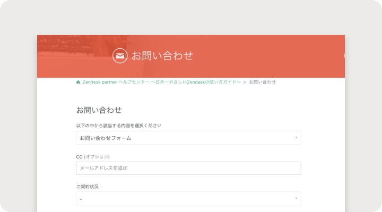Click the white お問い合わせ title in the banner

pos(162,56)
